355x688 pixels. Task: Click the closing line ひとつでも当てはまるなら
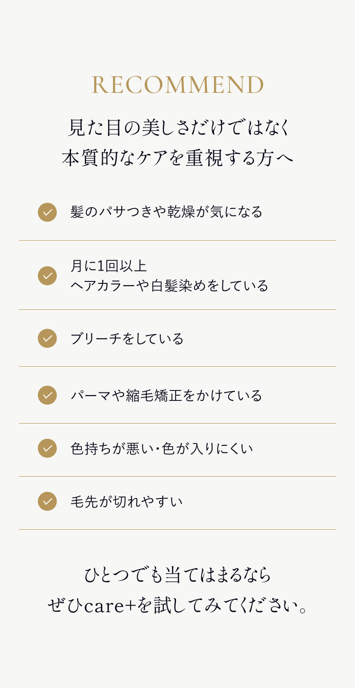coord(177,575)
